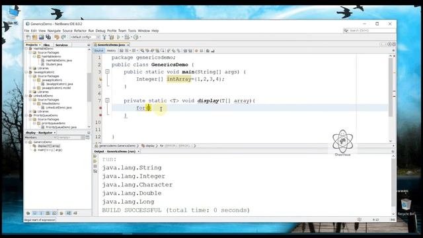
Task: Select the GenericsDemo.java editor tab
Action: pos(111,45)
